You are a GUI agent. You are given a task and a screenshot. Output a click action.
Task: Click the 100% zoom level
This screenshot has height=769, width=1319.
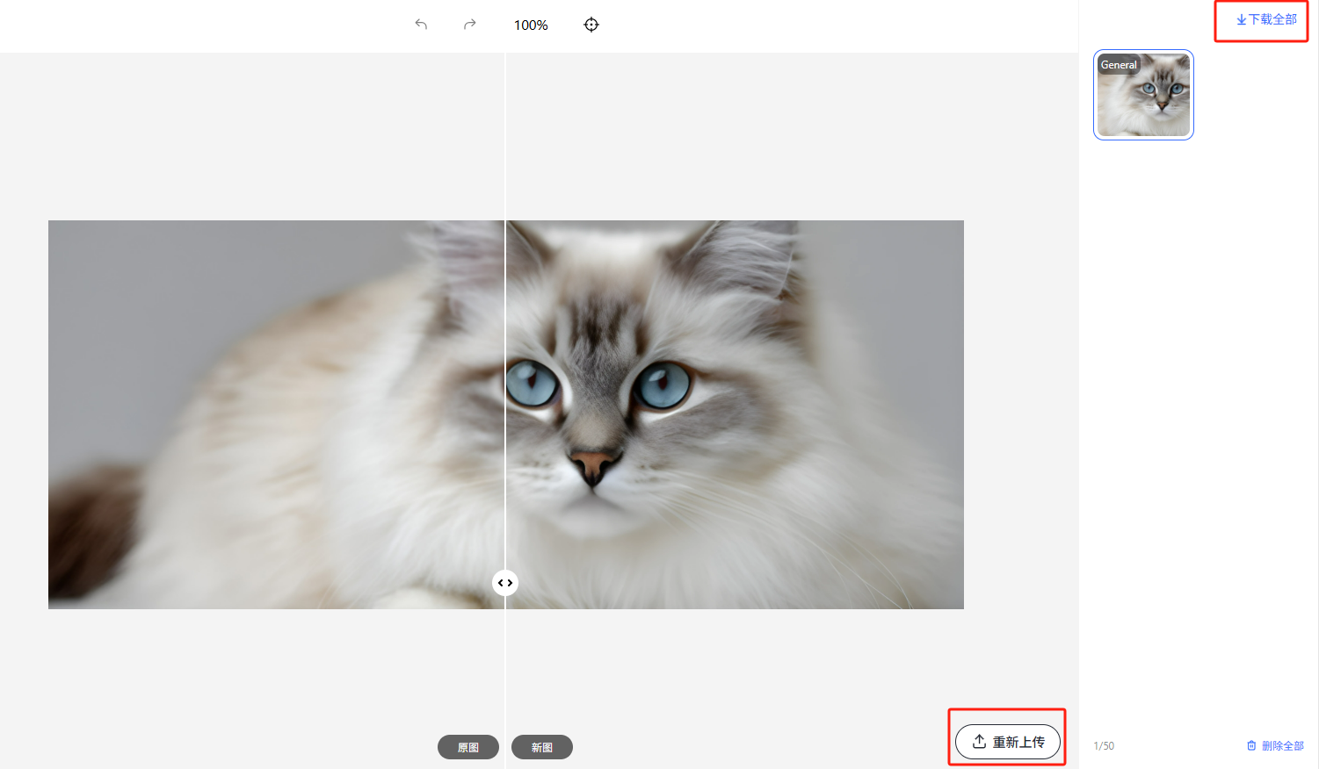(x=531, y=25)
